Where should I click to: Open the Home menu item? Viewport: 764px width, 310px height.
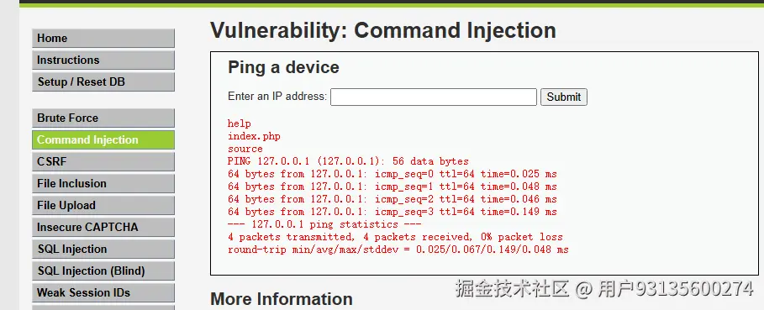(103, 38)
